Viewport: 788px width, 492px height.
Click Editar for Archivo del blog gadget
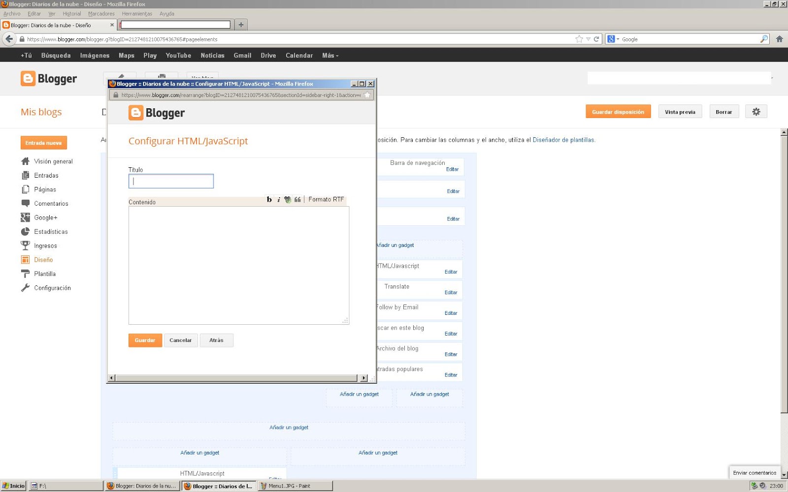(x=451, y=354)
